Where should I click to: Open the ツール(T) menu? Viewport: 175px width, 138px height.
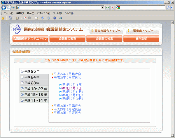pyautogui.click(x=57, y=13)
